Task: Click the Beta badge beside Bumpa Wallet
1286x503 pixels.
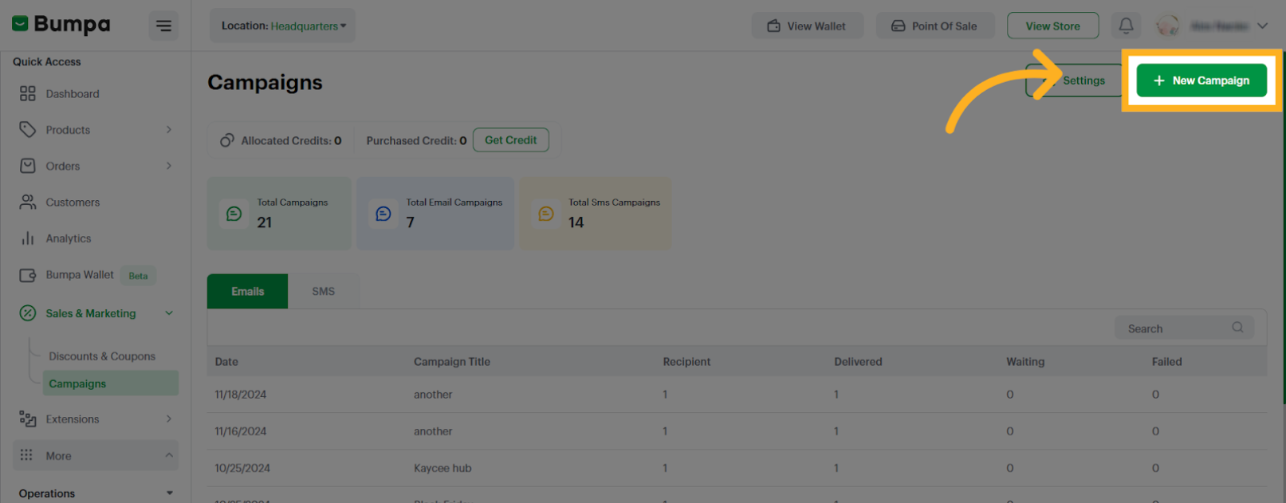Action: 138,276
